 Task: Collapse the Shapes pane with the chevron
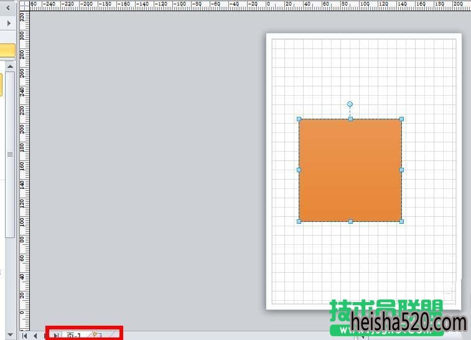click(x=8, y=8)
